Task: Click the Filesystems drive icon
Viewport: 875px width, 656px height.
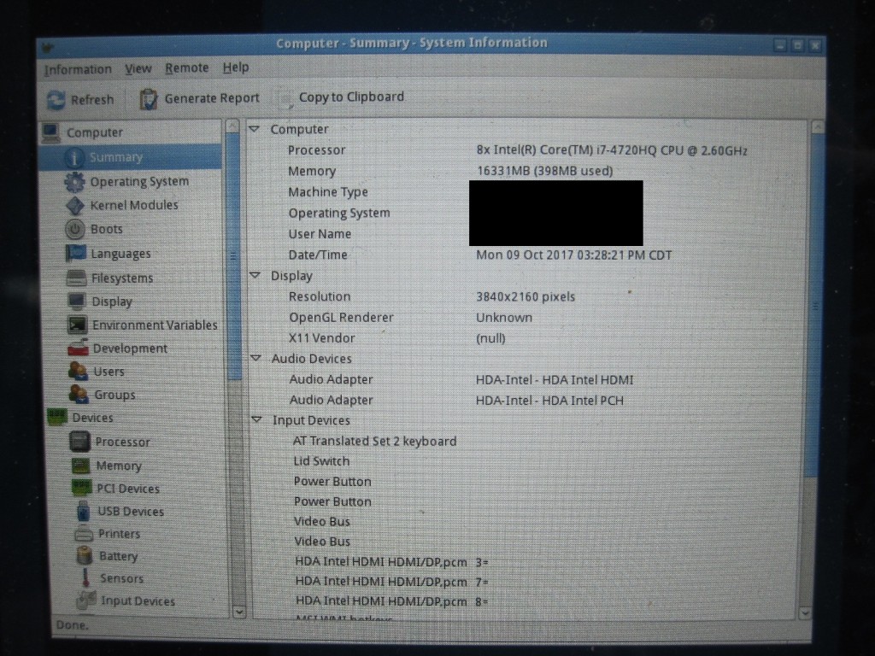Action: 76,278
